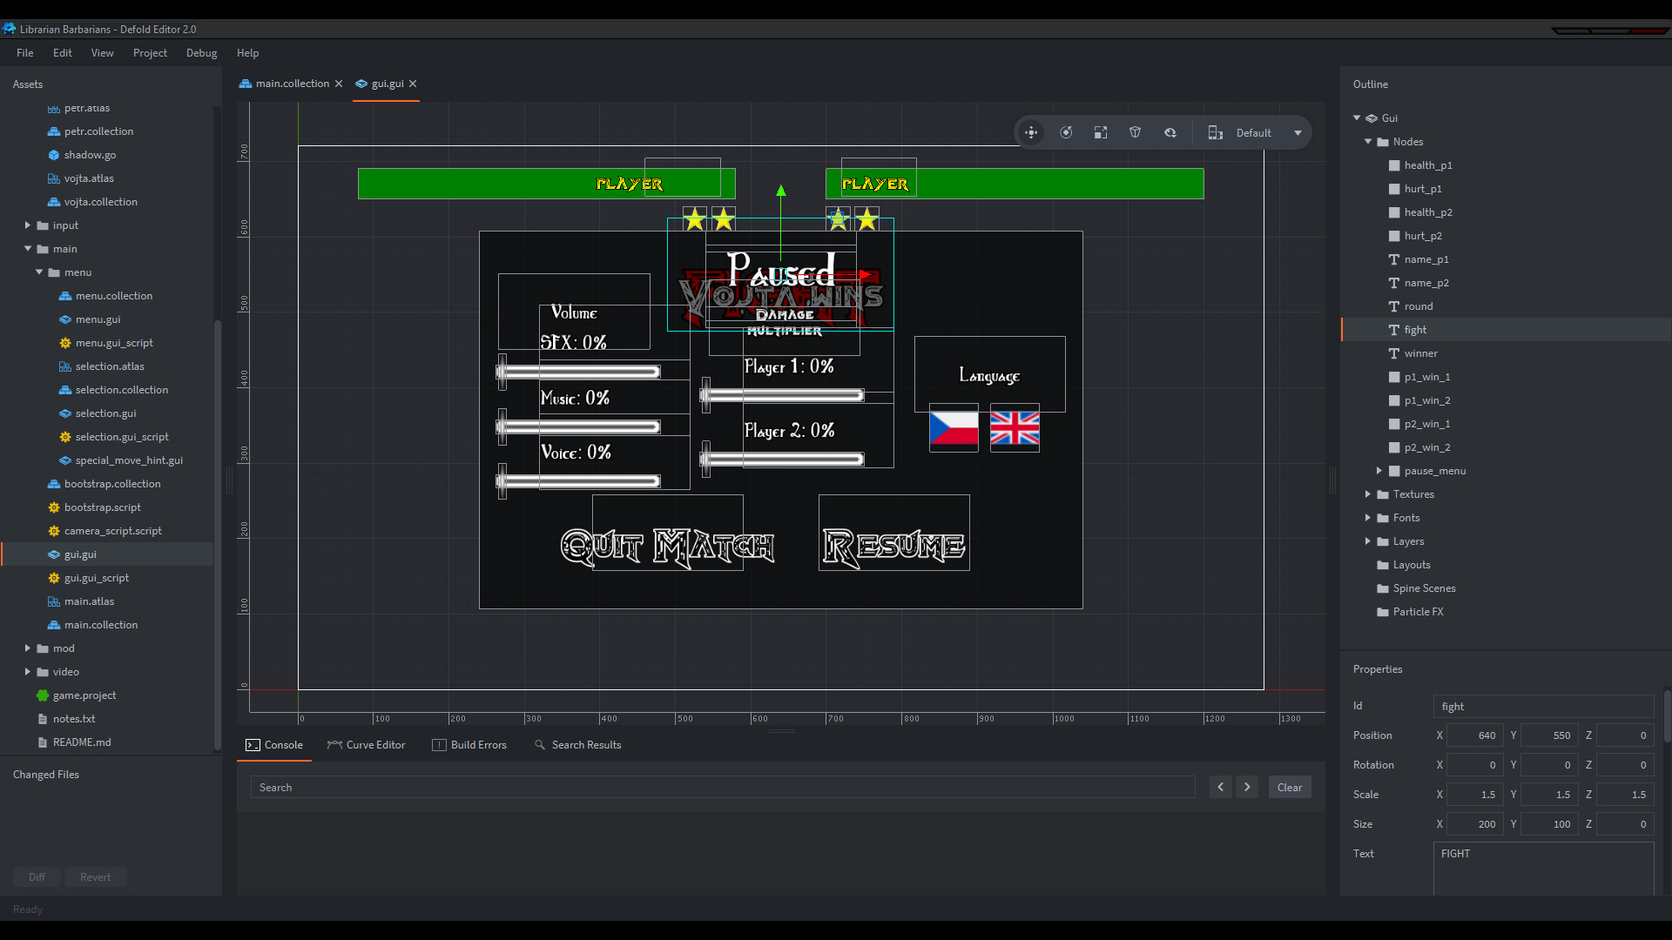Screen dimensions: 1672x940
Task: Click the Revert button in Changed Files
Action: click(96, 876)
